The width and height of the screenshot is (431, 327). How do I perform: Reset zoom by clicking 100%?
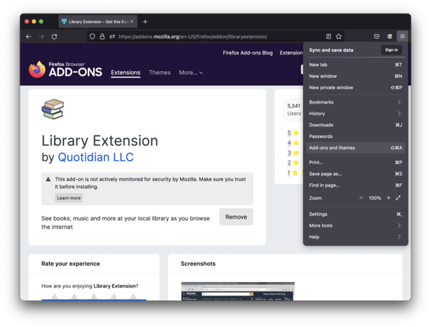(374, 198)
